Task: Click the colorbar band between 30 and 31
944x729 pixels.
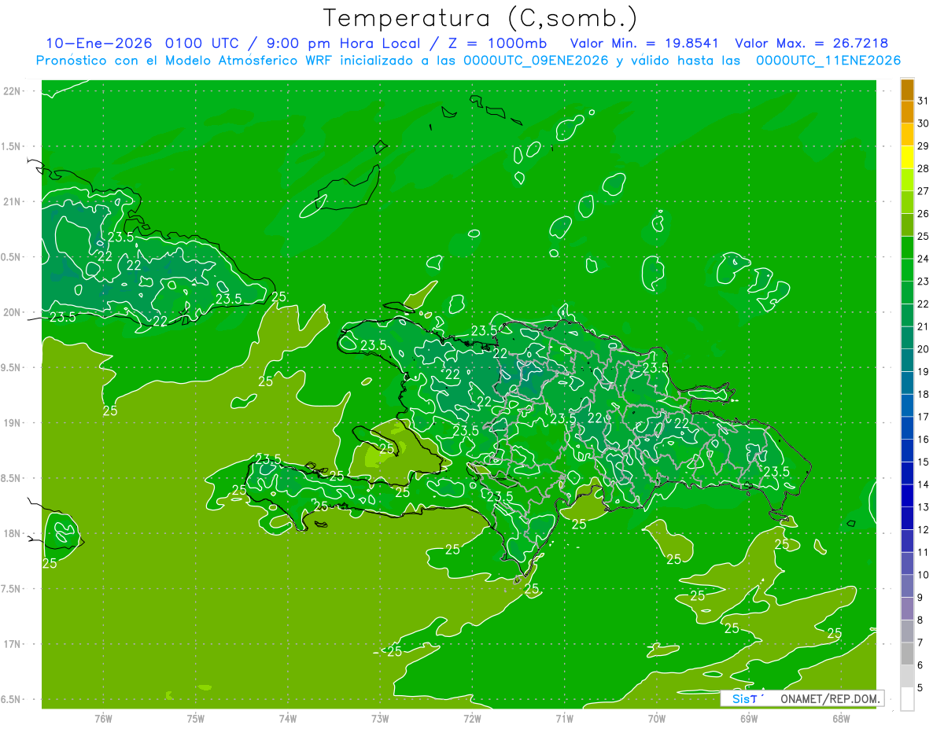Action: pos(907,112)
